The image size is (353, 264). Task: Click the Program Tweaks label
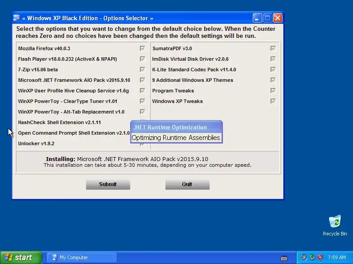coord(173,91)
